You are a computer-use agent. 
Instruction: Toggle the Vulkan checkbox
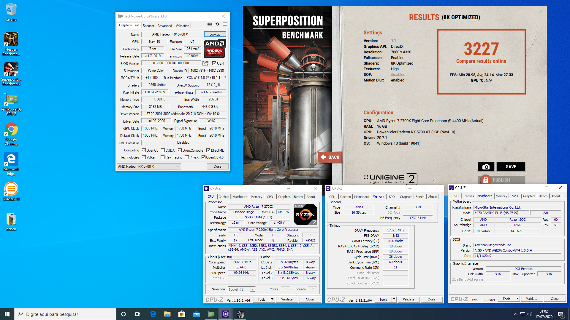(144, 157)
